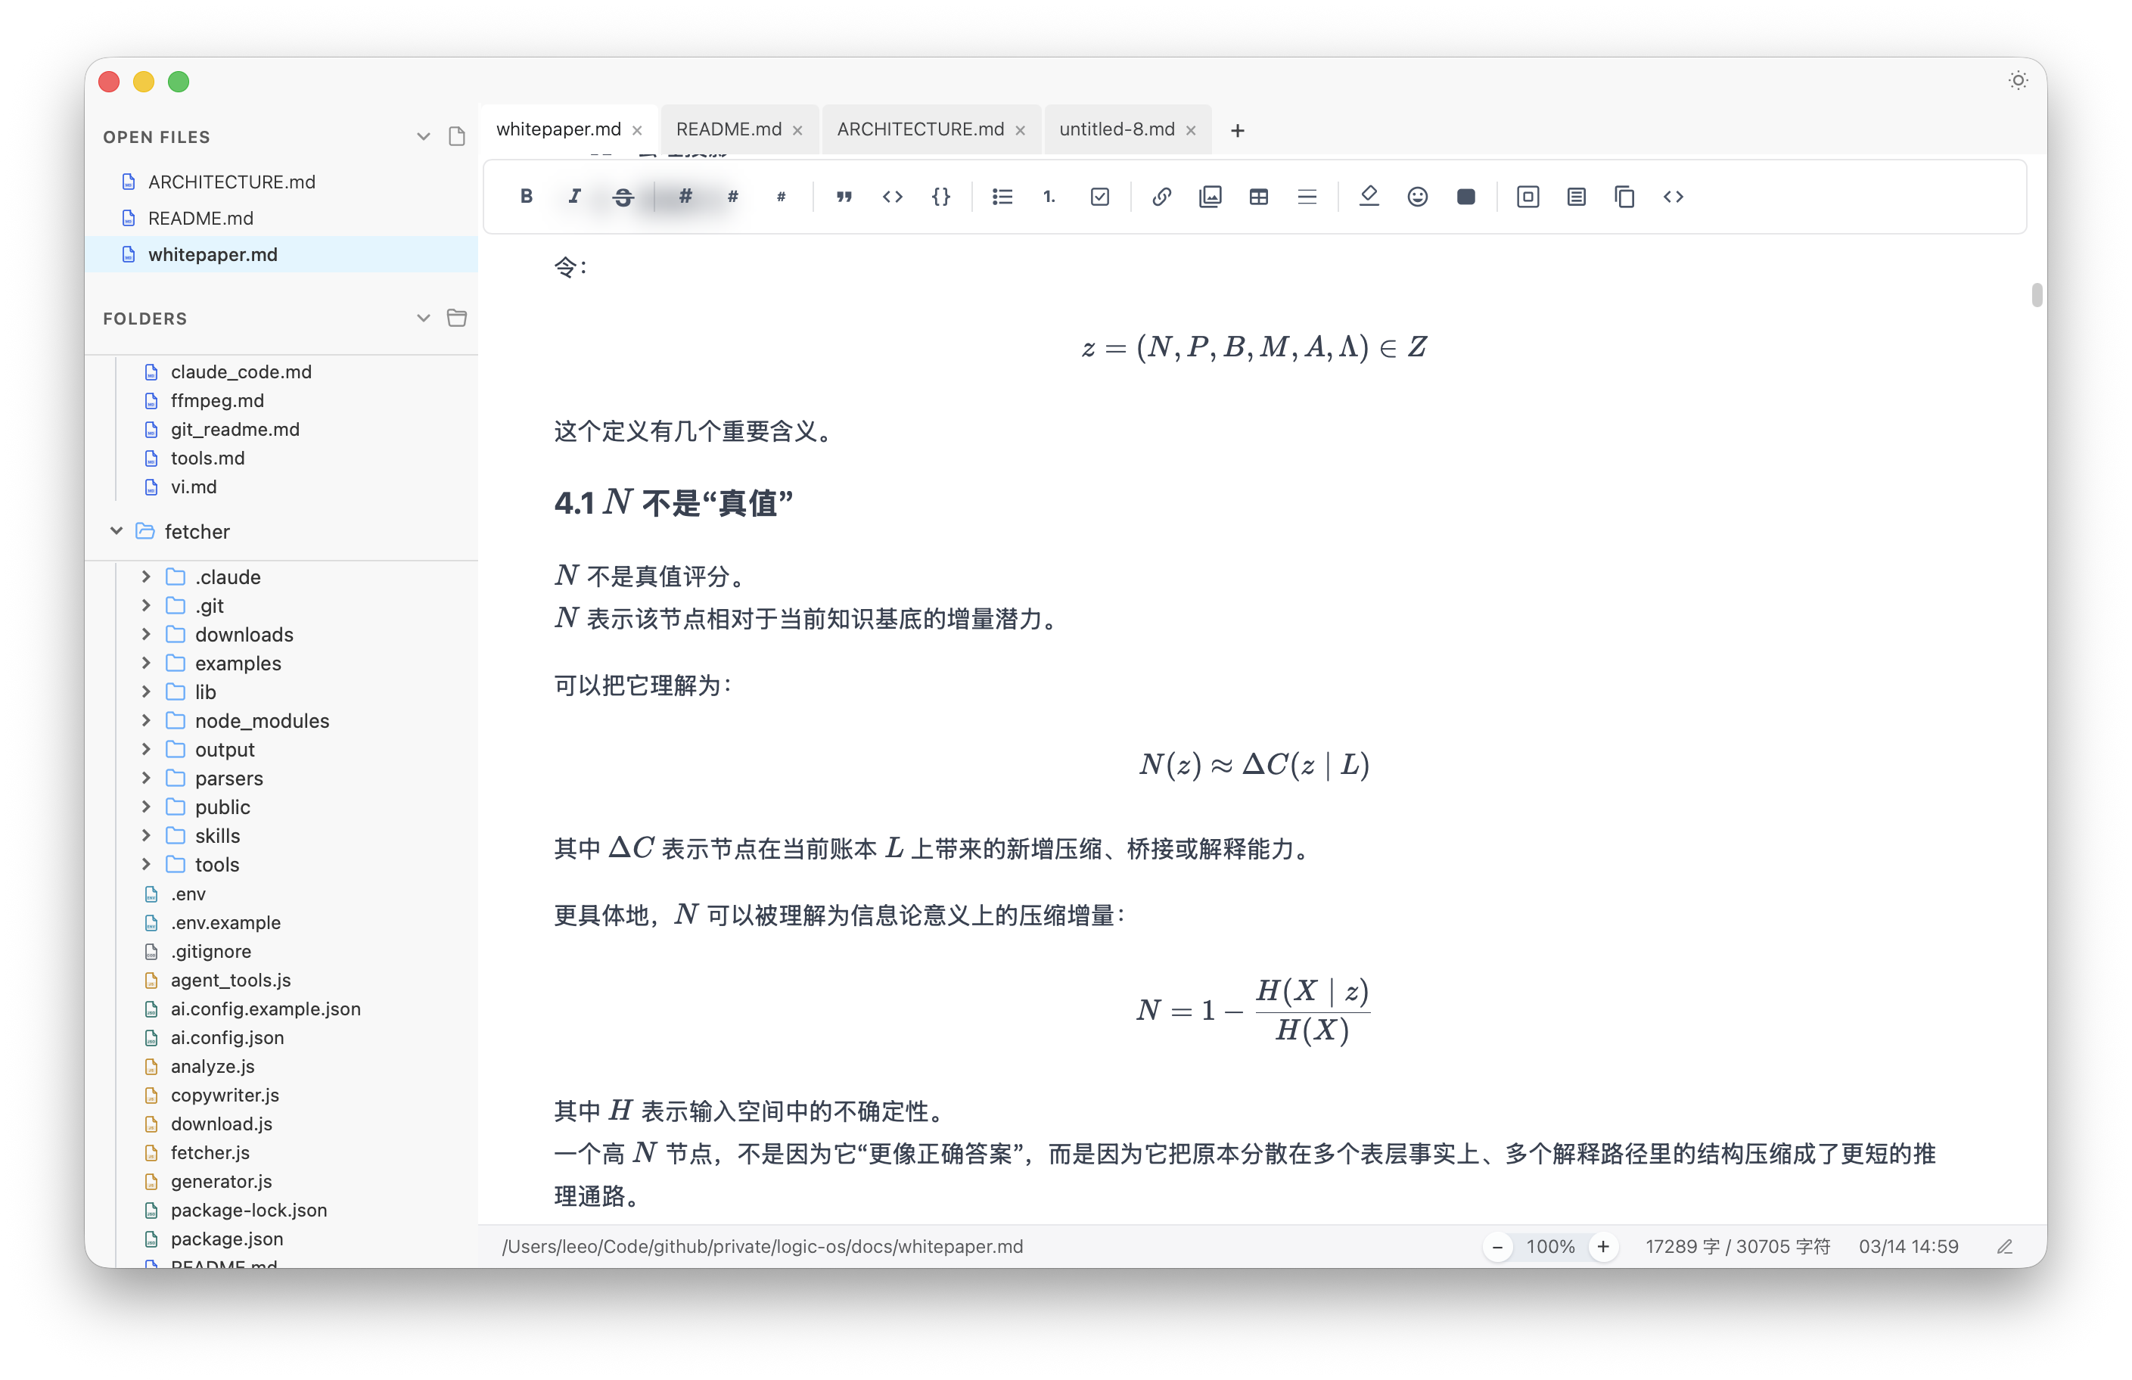Toggle italic formatting
Screen dimensions: 2132x1380
[x=574, y=196]
